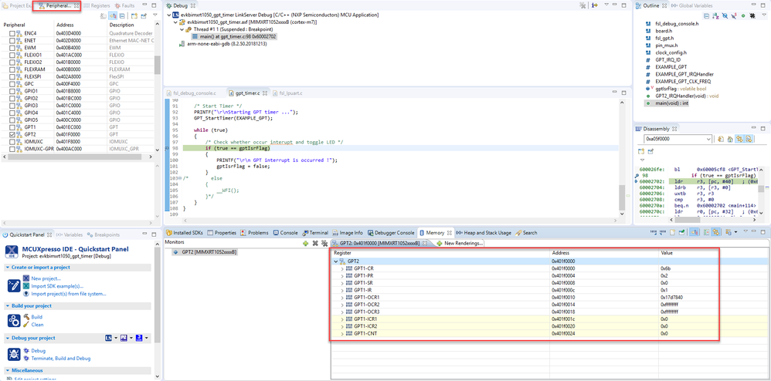This screenshot has width=771, height=381.
Task: Click the Go to Home icon in Disassembly
Action: click(730, 140)
